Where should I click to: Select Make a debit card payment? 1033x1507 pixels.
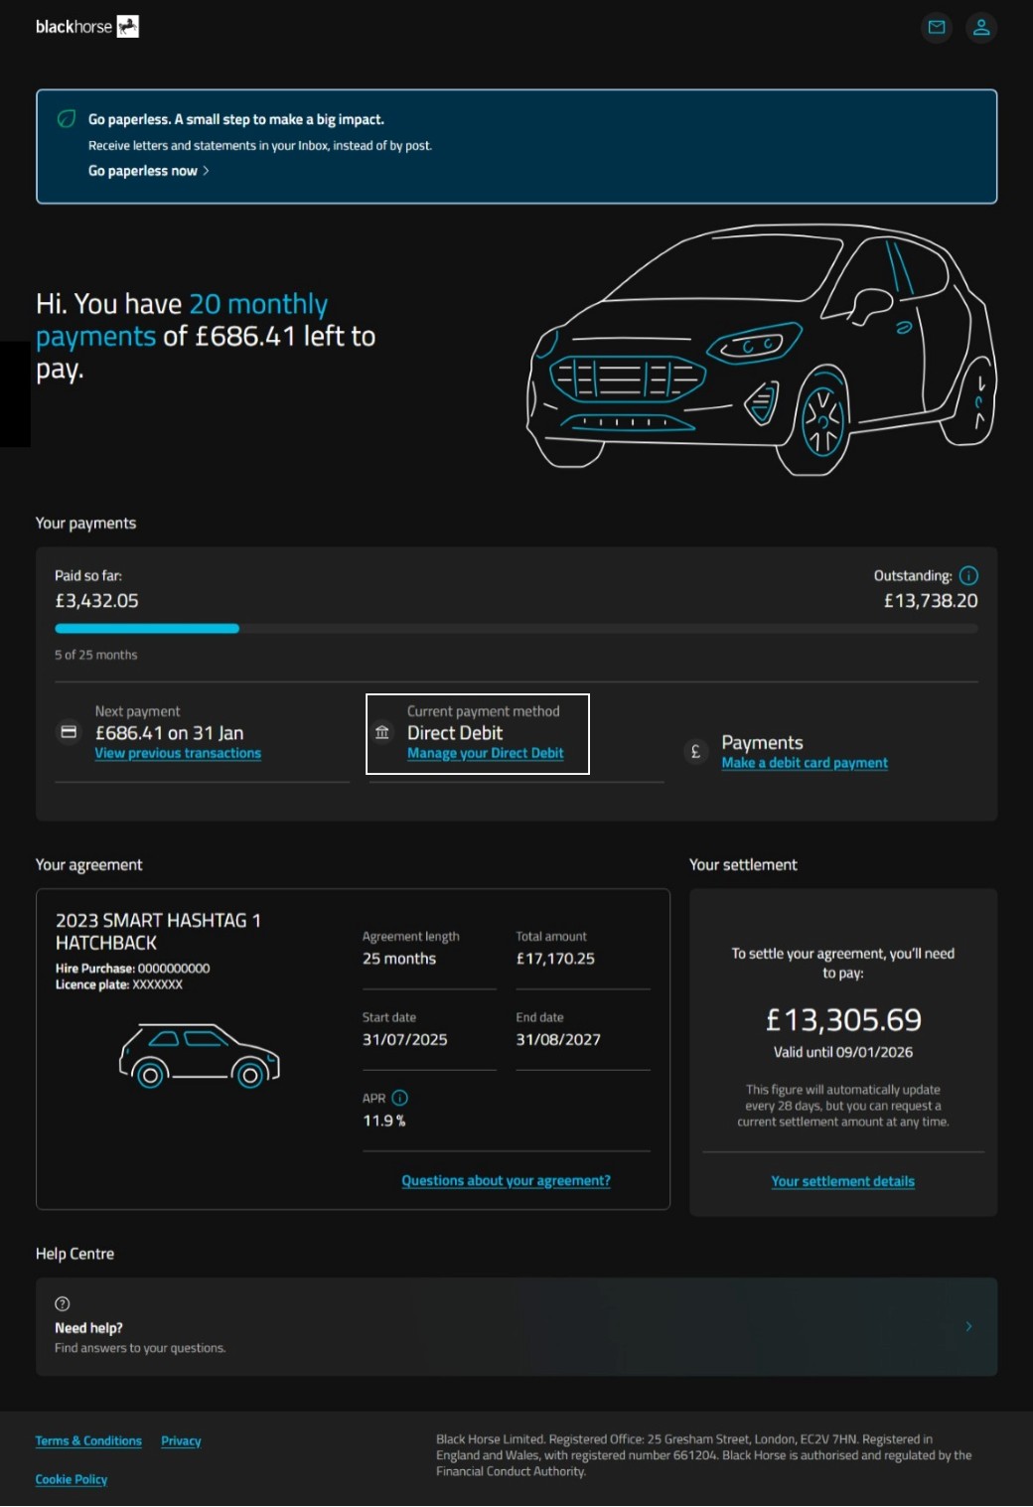pyautogui.click(x=805, y=764)
